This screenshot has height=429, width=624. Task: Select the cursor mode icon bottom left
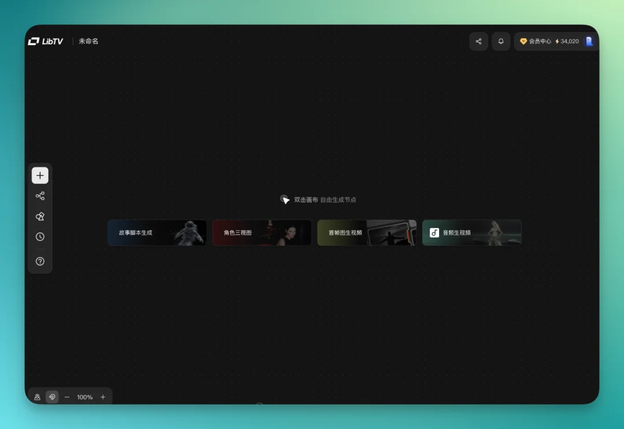[x=37, y=397]
